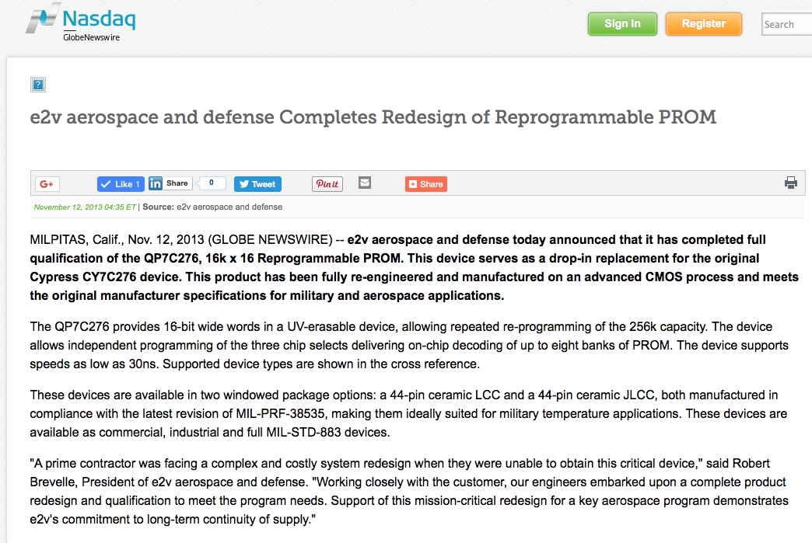Share the article on Google Plus
The height and width of the screenshot is (543, 812).
pos(47,184)
